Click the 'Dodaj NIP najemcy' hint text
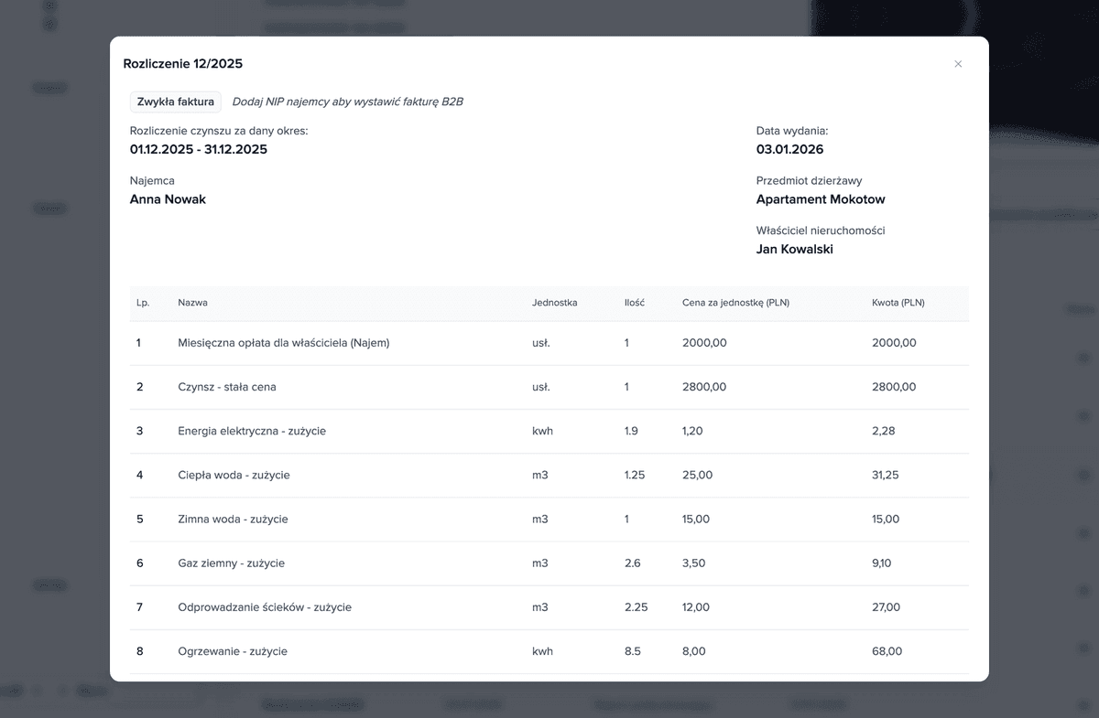Viewport: 1099px width, 718px height. (x=348, y=102)
